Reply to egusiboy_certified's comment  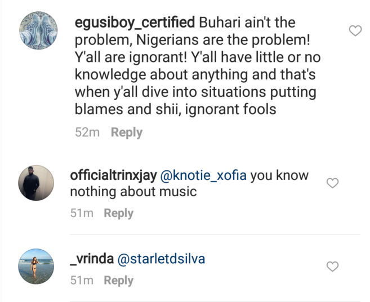[127, 133]
